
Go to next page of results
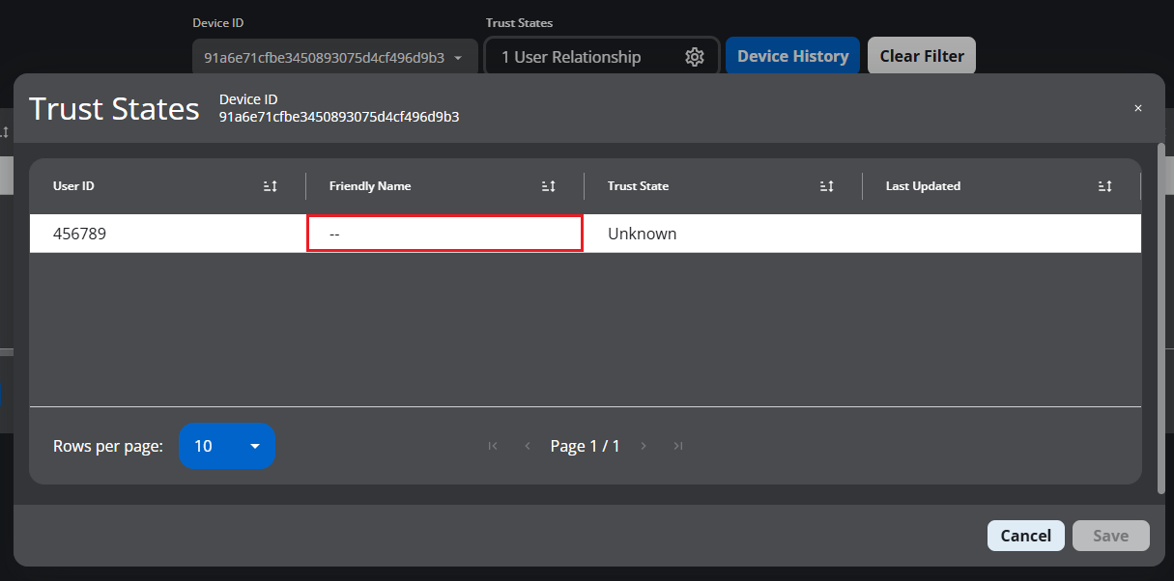click(644, 446)
